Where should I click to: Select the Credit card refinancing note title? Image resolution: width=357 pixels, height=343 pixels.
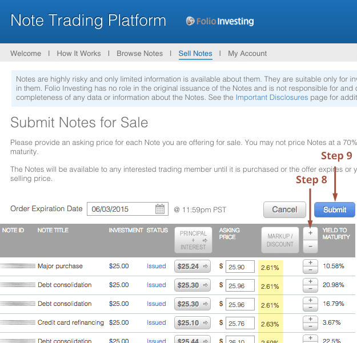point(71,323)
